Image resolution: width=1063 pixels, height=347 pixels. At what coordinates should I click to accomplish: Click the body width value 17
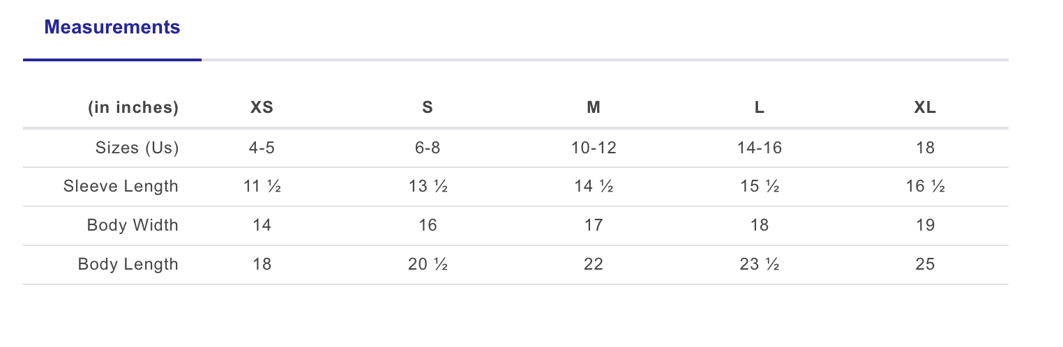click(594, 226)
